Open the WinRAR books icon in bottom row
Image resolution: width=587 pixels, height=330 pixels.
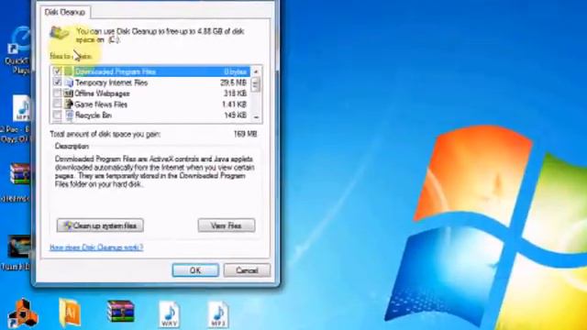120,312
